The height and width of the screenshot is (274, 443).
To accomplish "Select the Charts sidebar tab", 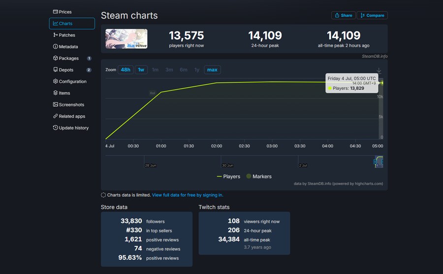I will [72, 24].
